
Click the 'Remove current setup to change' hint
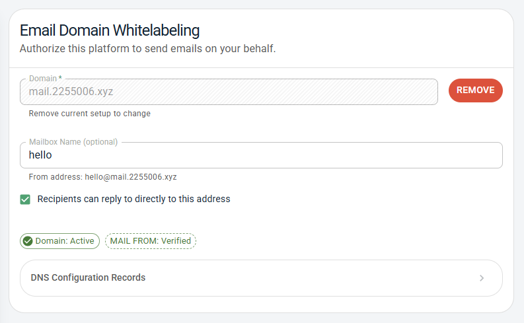pos(90,114)
